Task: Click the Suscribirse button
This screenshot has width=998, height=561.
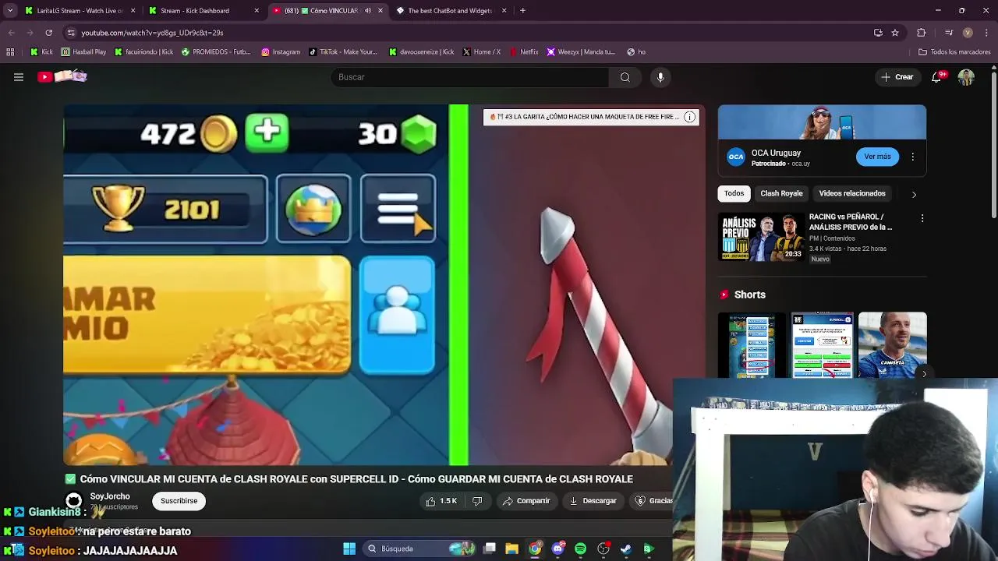Action: click(x=179, y=501)
